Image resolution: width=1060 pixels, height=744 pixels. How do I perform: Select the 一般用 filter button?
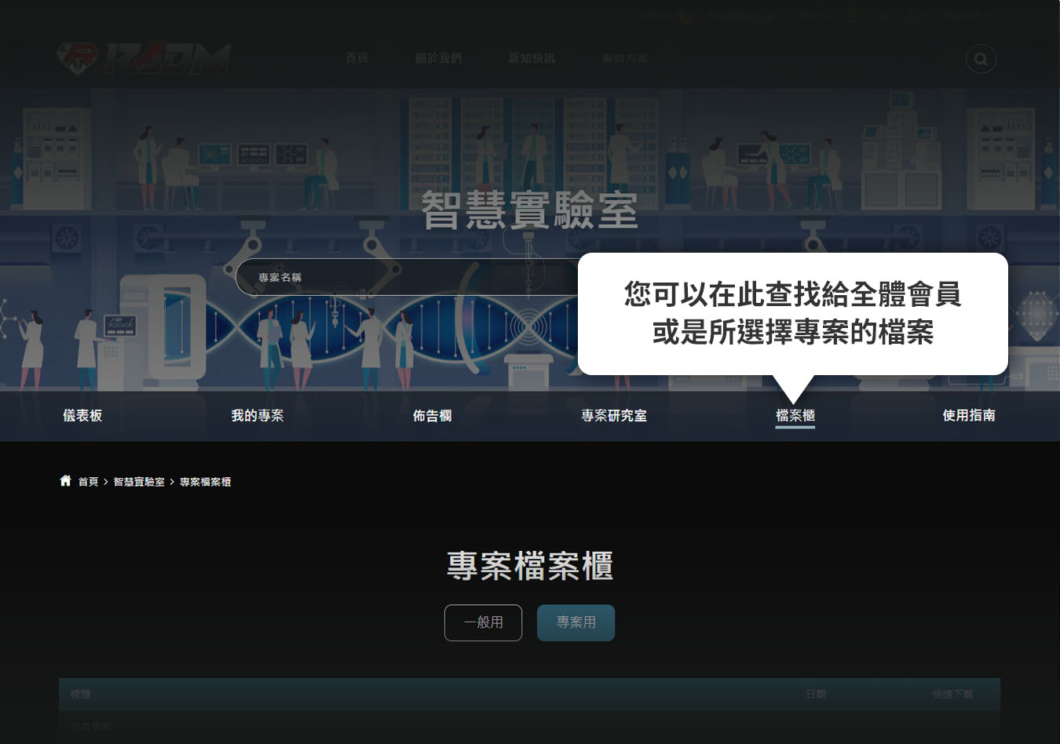pos(483,622)
